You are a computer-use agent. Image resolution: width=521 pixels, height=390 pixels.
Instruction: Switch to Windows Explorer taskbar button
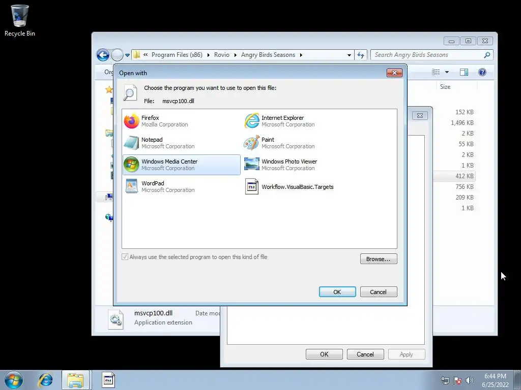75,380
